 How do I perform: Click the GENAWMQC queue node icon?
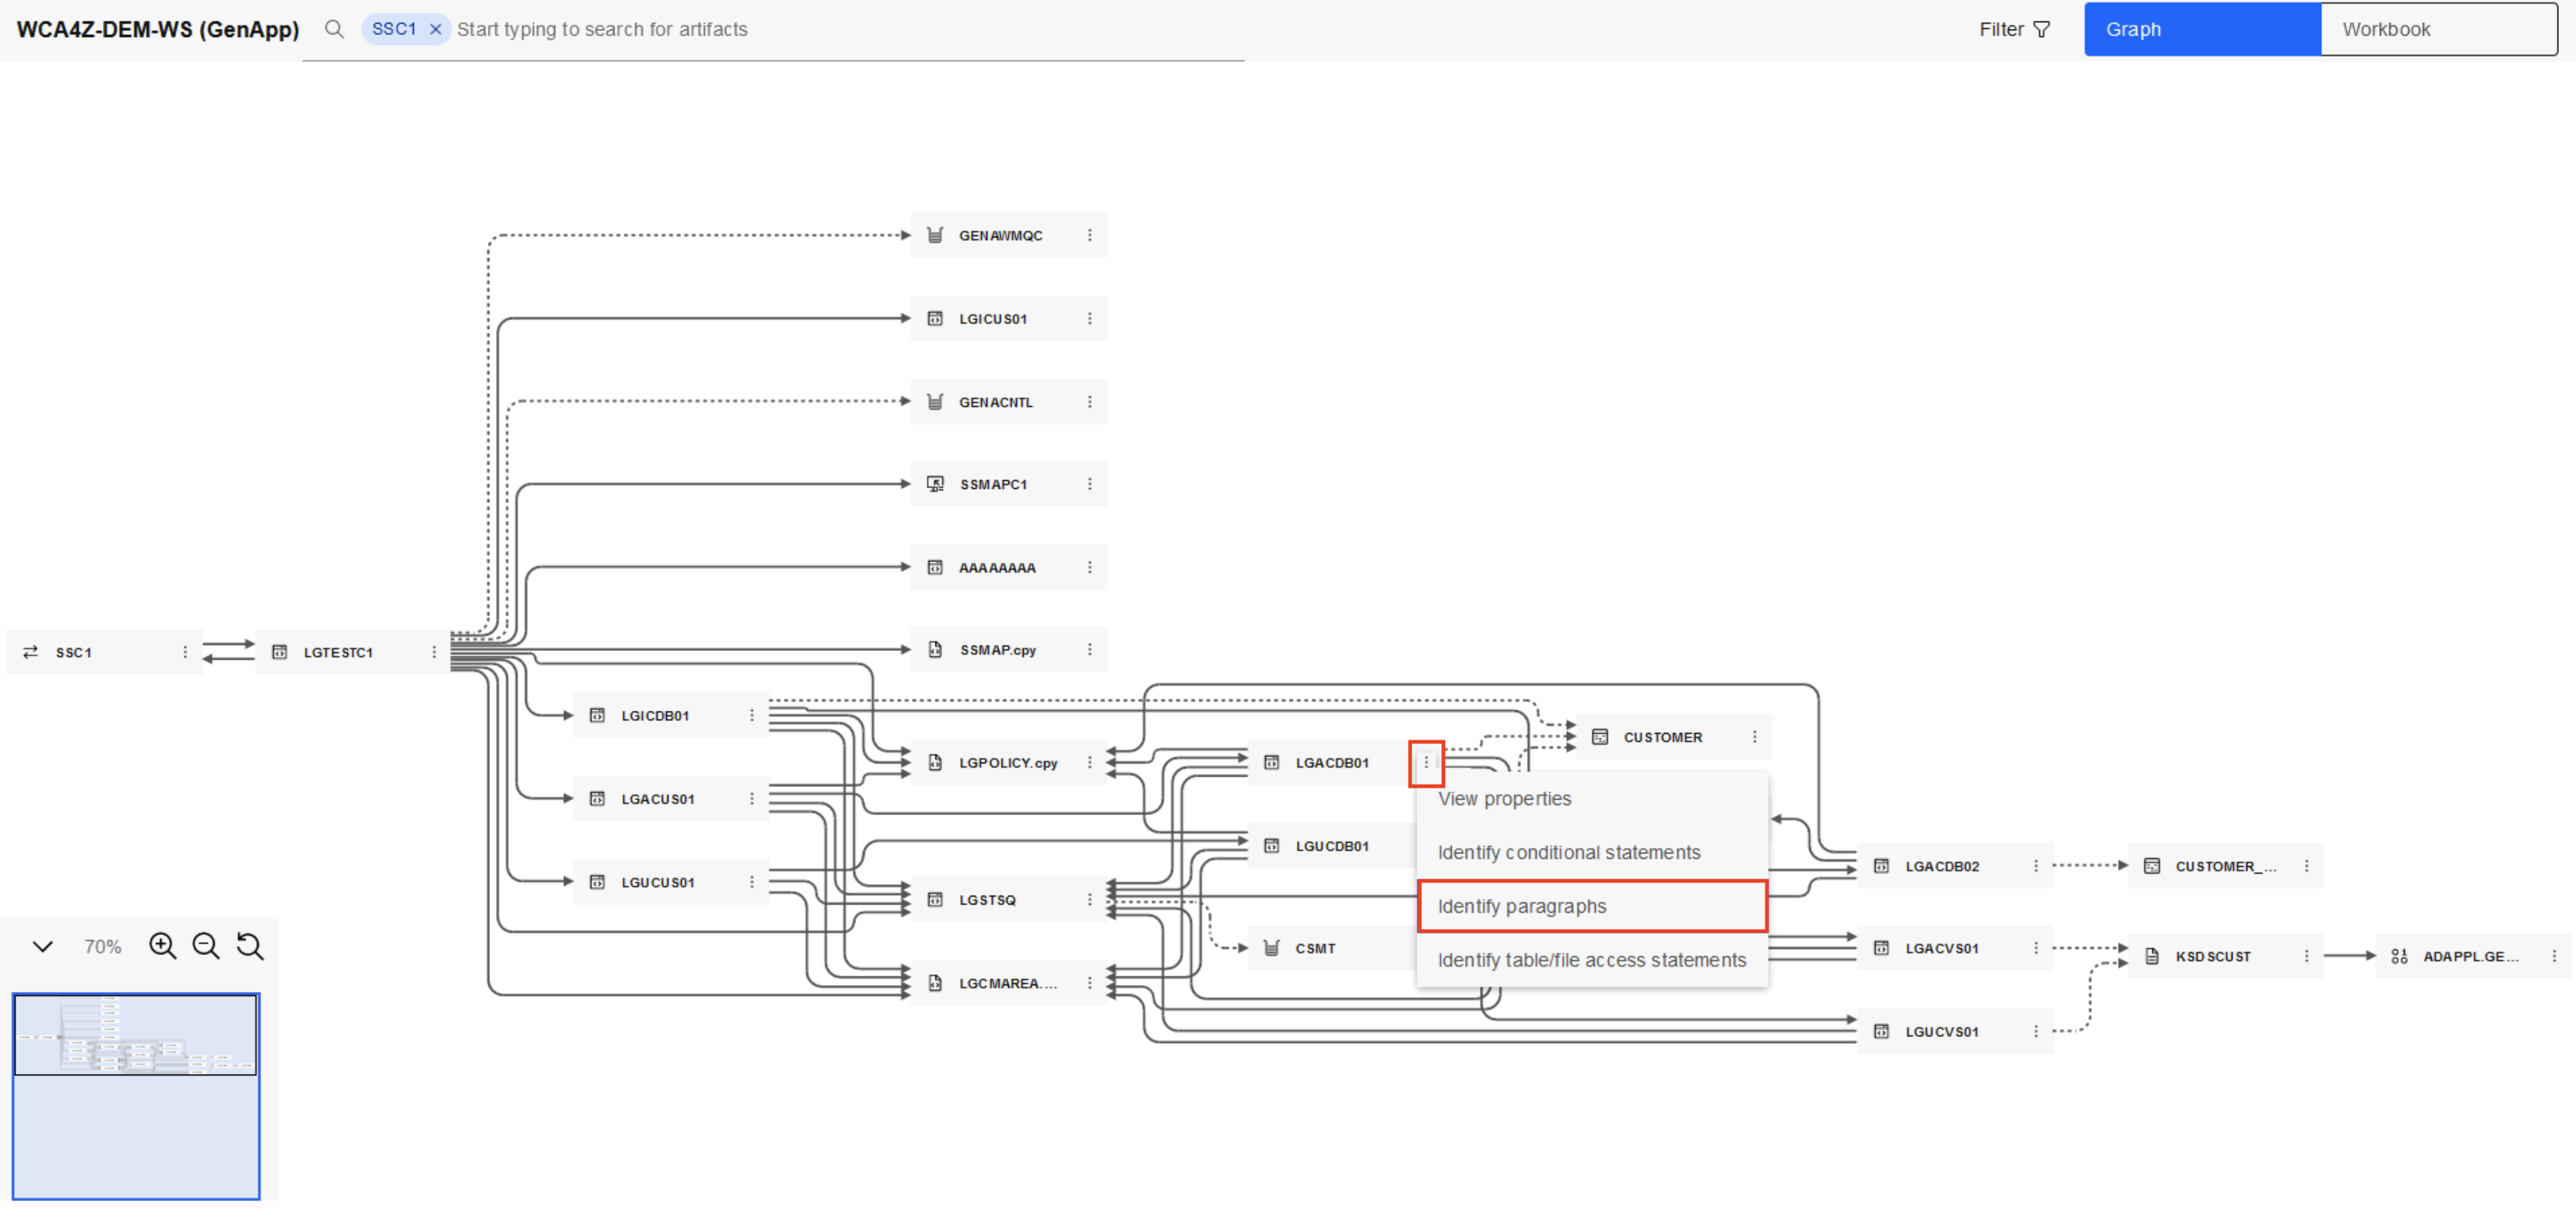point(935,234)
